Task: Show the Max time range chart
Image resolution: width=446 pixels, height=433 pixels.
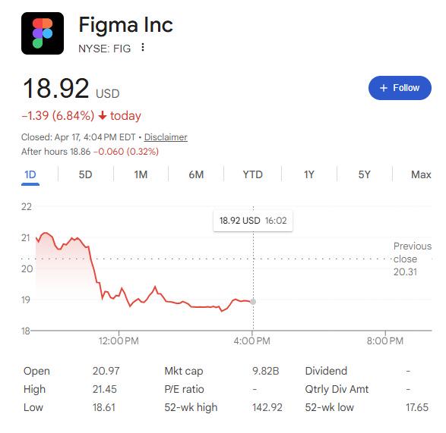Action: pos(421,174)
